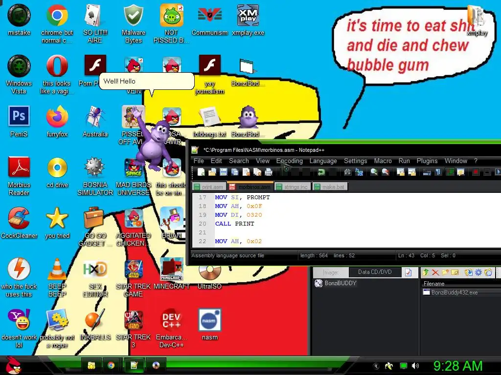Select the nasm desktop icon
This screenshot has width=501, height=375.
[x=209, y=324]
